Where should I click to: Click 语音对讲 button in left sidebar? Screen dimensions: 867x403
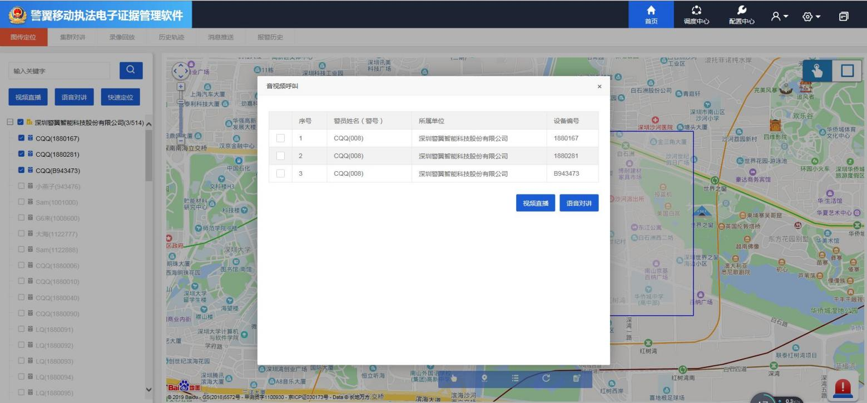pyautogui.click(x=74, y=97)
